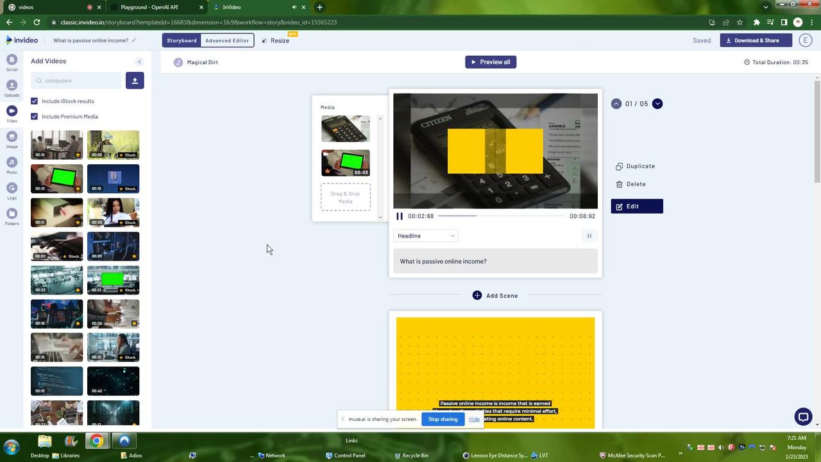
Task: Click the Preview all button
Action: coord(491,62)
